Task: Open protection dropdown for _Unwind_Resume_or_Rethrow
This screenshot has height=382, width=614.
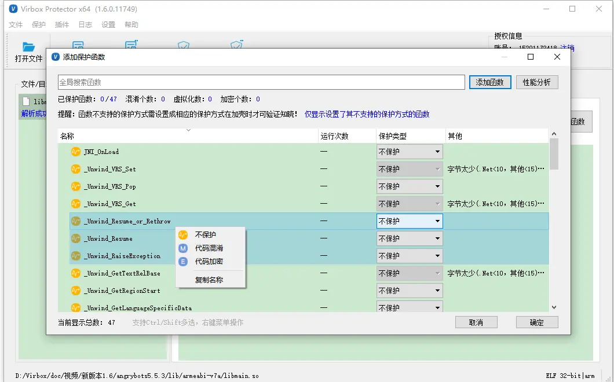Action: click(x=410, y=221)
